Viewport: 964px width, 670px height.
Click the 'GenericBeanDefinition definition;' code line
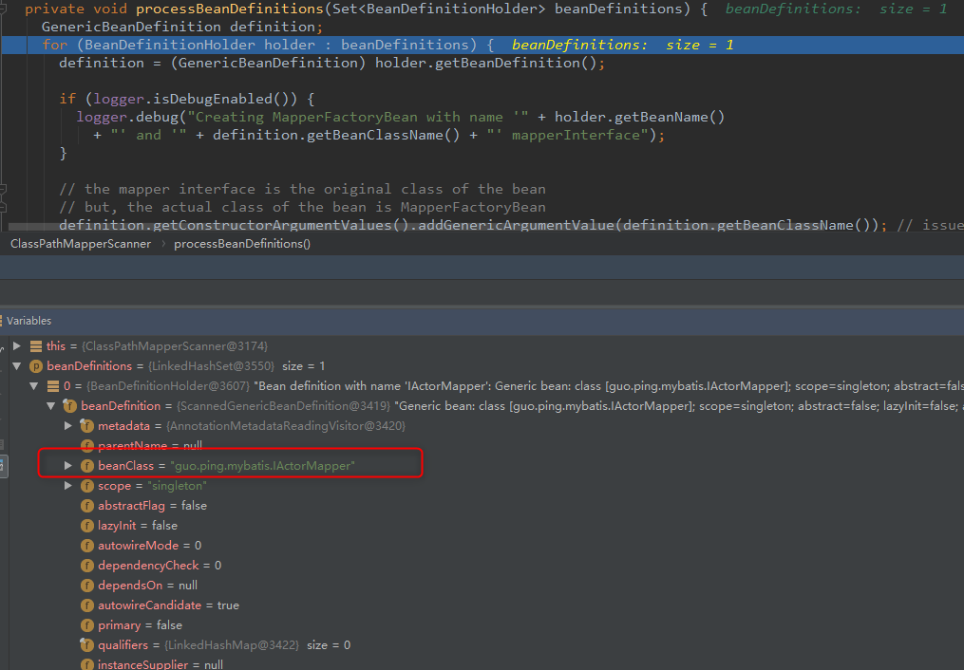pyautogui.click(x=182, y=27)
